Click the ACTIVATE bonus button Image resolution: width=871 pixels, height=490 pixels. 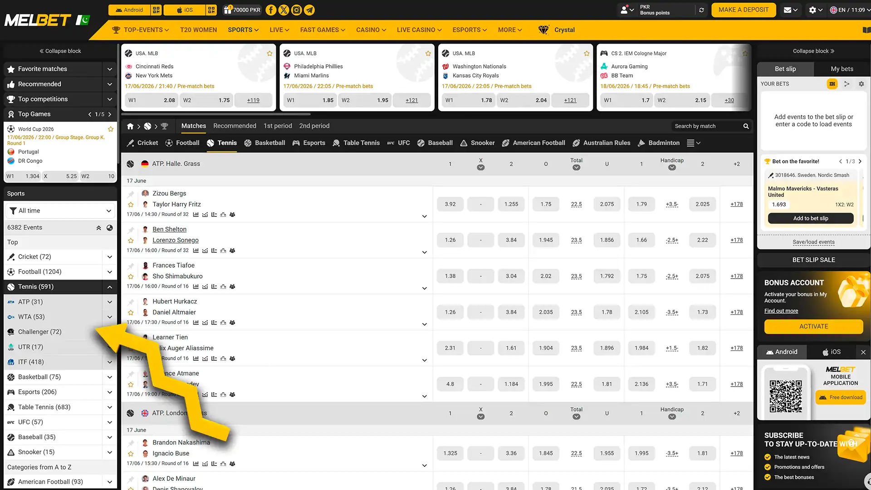(813, 327)
